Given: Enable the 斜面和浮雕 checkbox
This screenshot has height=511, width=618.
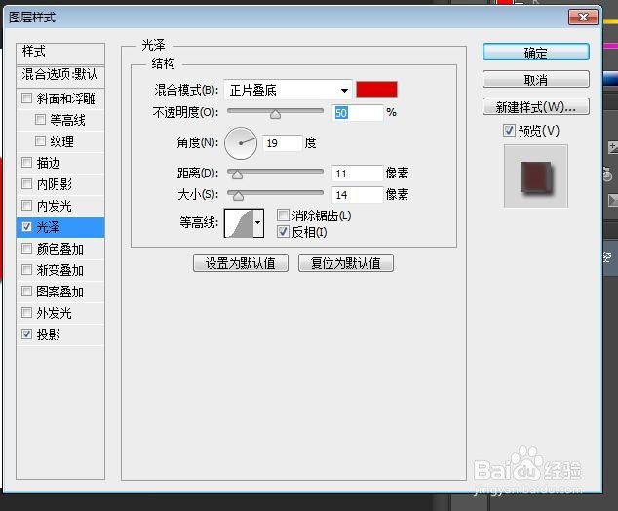Looking at the screenshot, I should click(x=26, y=98).
